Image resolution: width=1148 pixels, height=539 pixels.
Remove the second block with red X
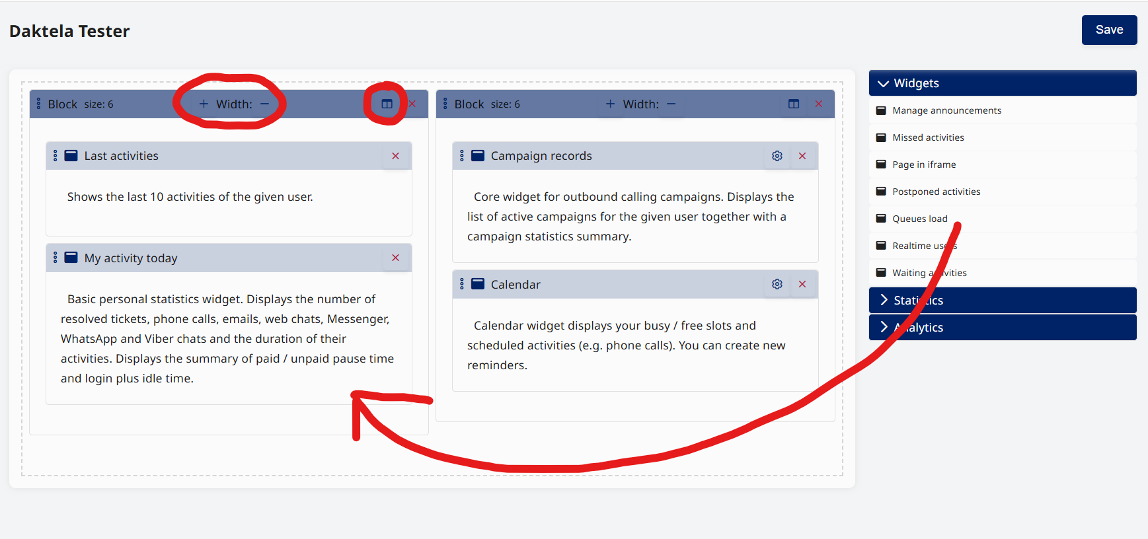click(x=818, y=104)
